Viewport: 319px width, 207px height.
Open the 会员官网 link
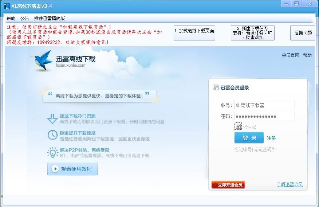coord(291,55)
